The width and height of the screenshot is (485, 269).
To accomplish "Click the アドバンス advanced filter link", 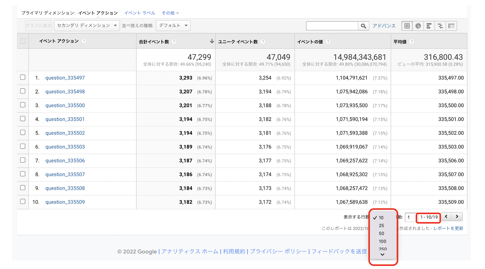I will click(384, 26).
